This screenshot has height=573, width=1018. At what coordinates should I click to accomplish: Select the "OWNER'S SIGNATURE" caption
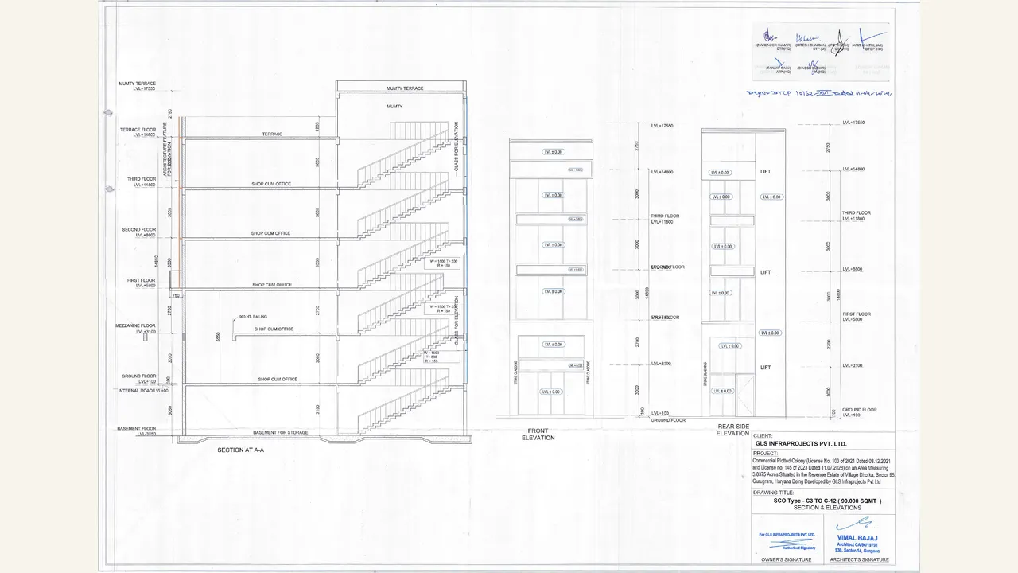[x=786, y=559]
